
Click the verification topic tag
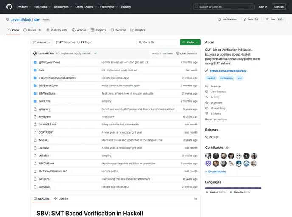226,78
